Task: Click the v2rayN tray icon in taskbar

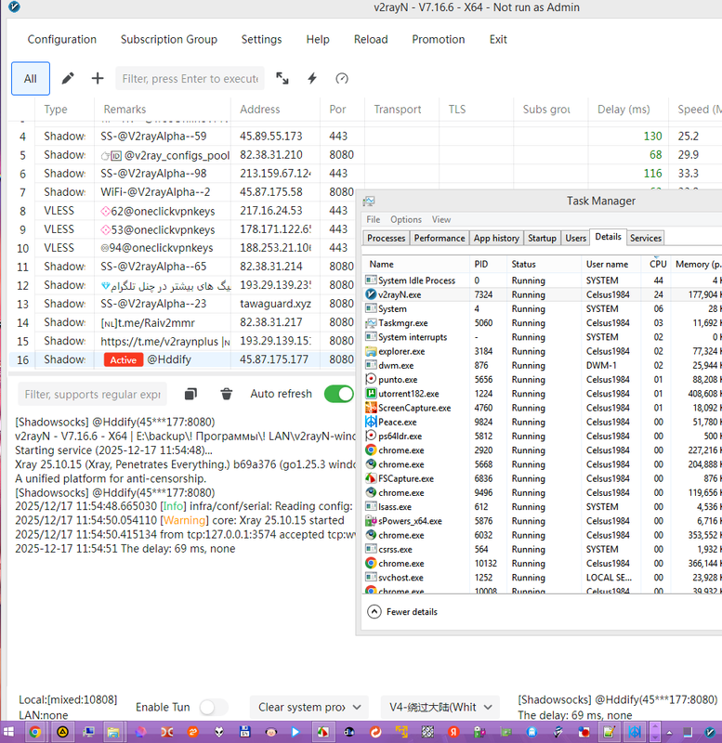Action: point(710,732)
